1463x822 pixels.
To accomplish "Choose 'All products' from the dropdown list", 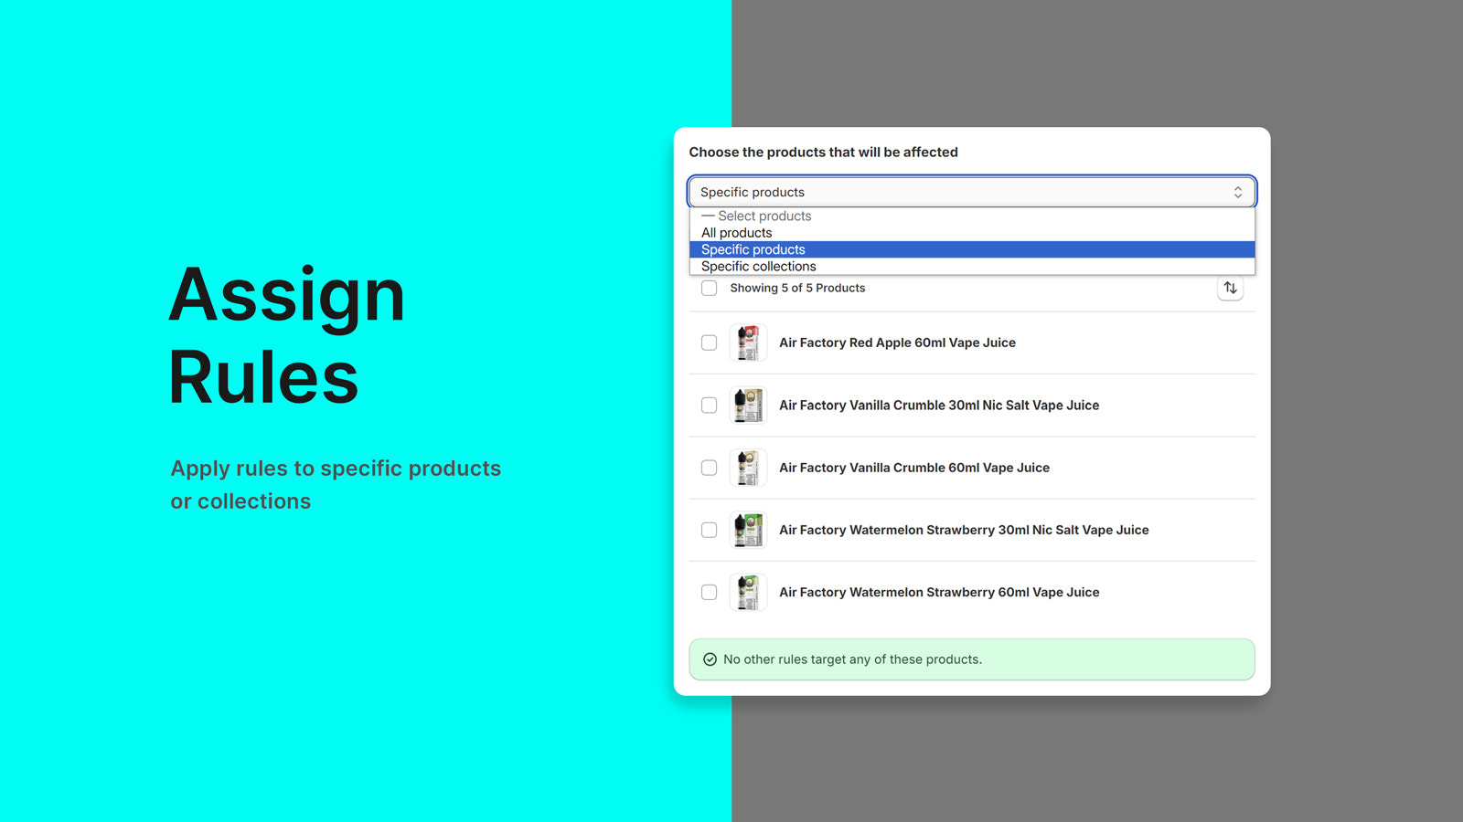I will [x=972, y=233].
